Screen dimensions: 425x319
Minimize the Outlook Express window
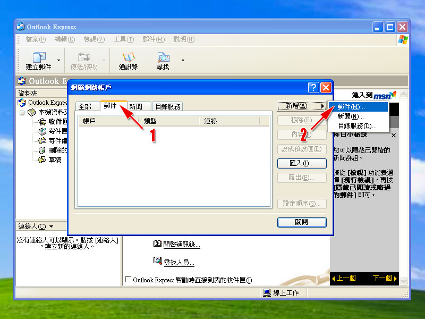[x=377, y=27]
